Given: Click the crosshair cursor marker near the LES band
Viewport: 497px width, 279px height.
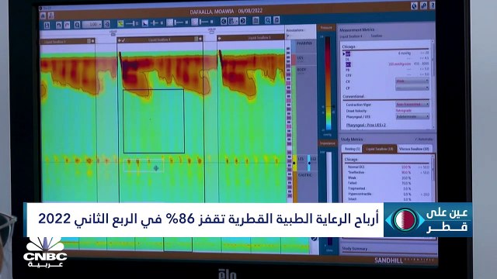Looking at the screenshot, I should (x=156, y=168).
